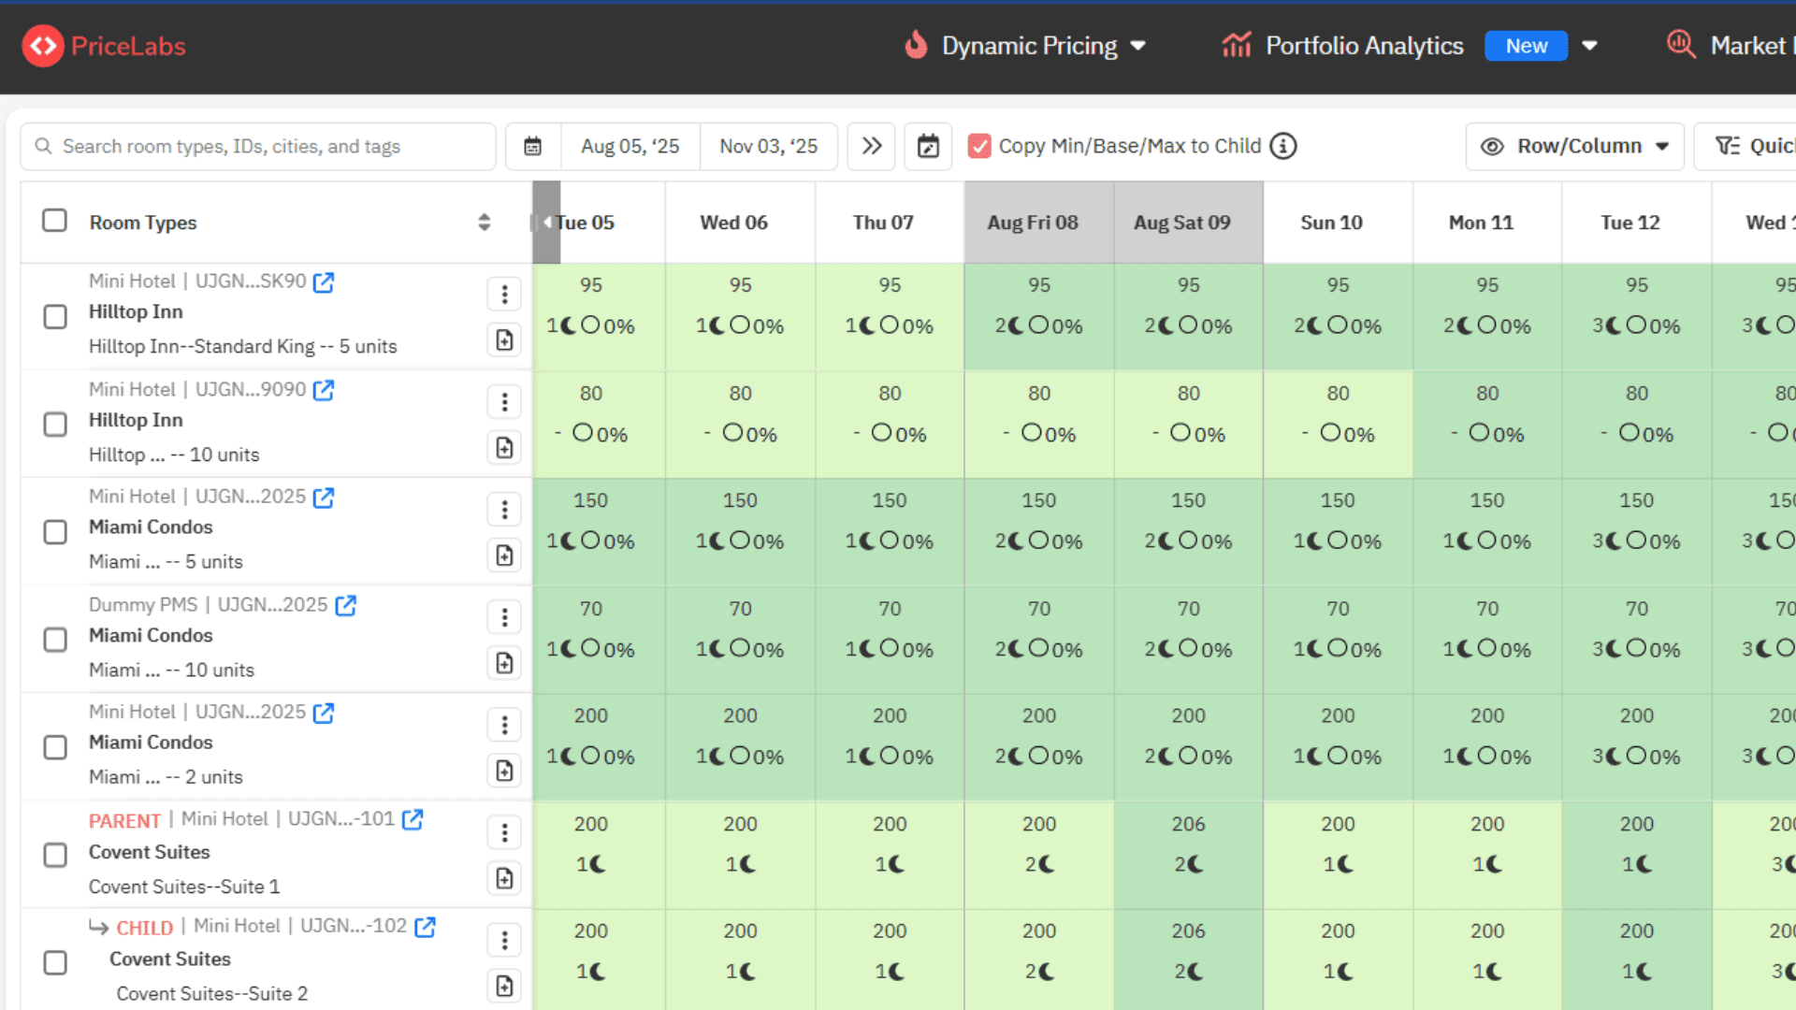Screen dimensions: 1796x1010
Task: Open three-dot menu for Hilltop Inn Standard King
Action: tap(504, 294)
